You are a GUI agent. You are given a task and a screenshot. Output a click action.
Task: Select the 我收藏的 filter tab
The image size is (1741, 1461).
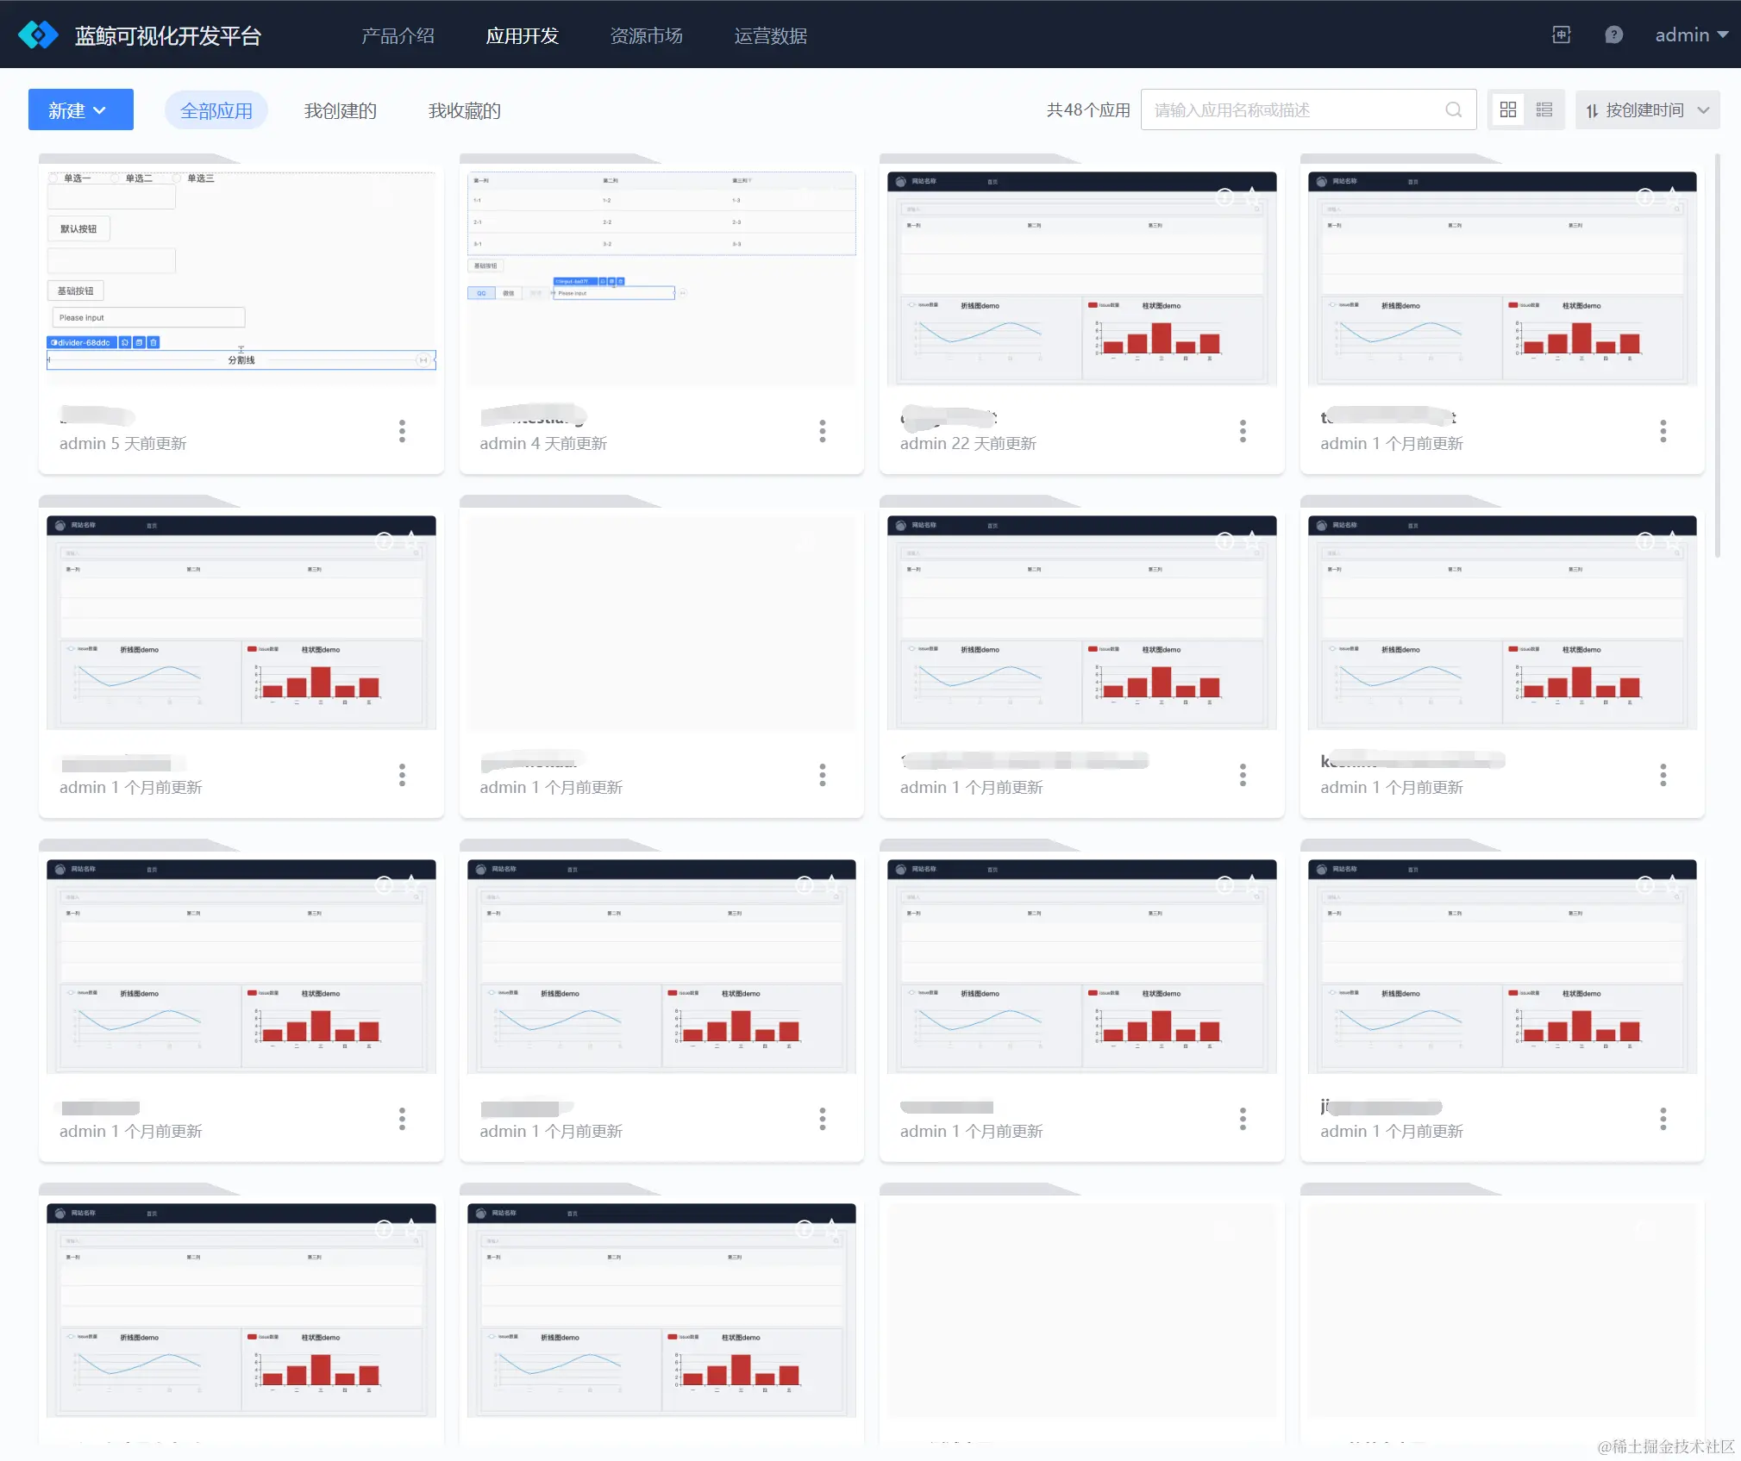click(464, 111)
